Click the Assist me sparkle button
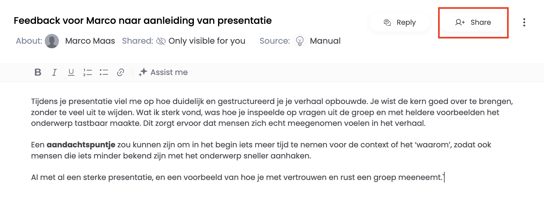Viewport: 544px width, 208px height. pos(163,72)
